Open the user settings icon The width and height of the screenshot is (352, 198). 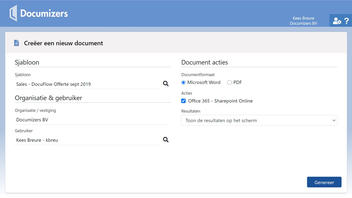[337, 21]
